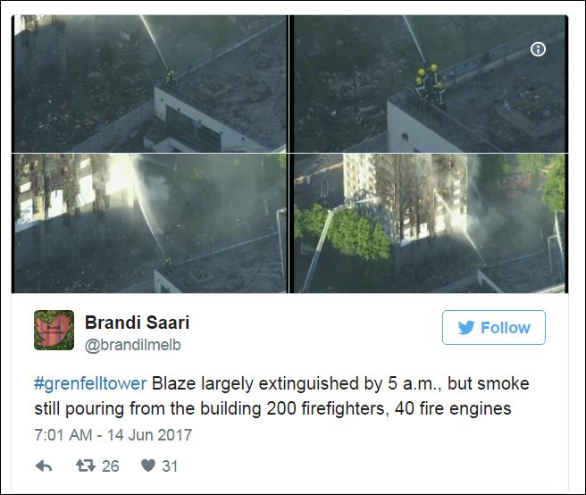Follow Brandi Saari

494,328
